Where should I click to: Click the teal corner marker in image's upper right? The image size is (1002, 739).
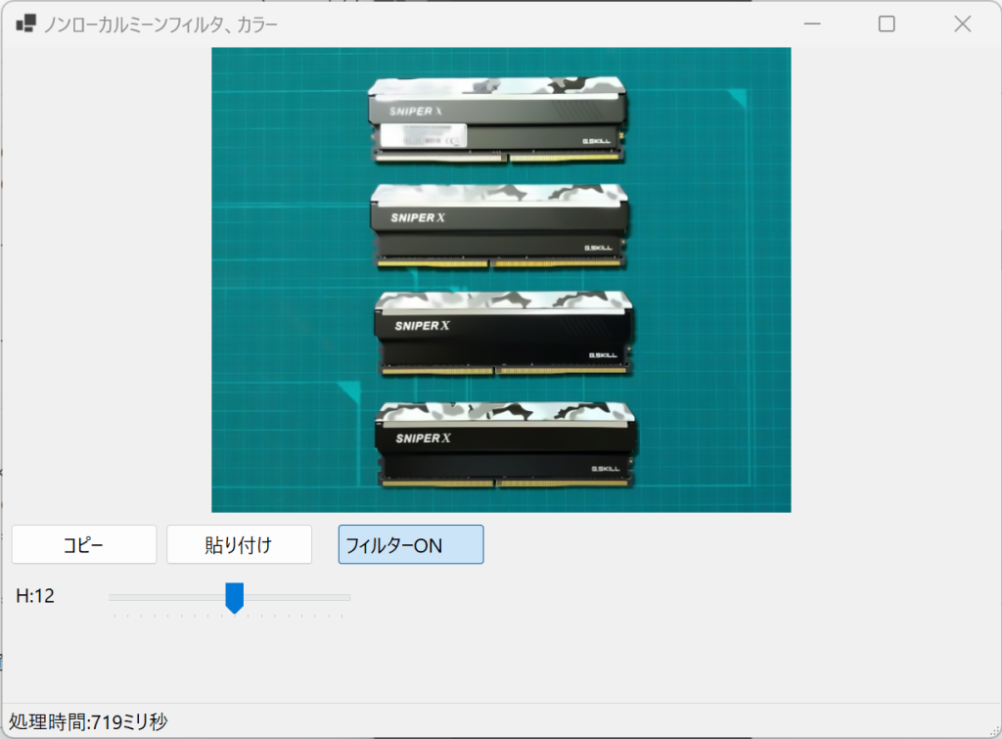[738, 97]
